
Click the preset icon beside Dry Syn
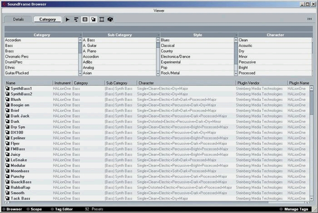pyautogui.click(x=8, y=127)
